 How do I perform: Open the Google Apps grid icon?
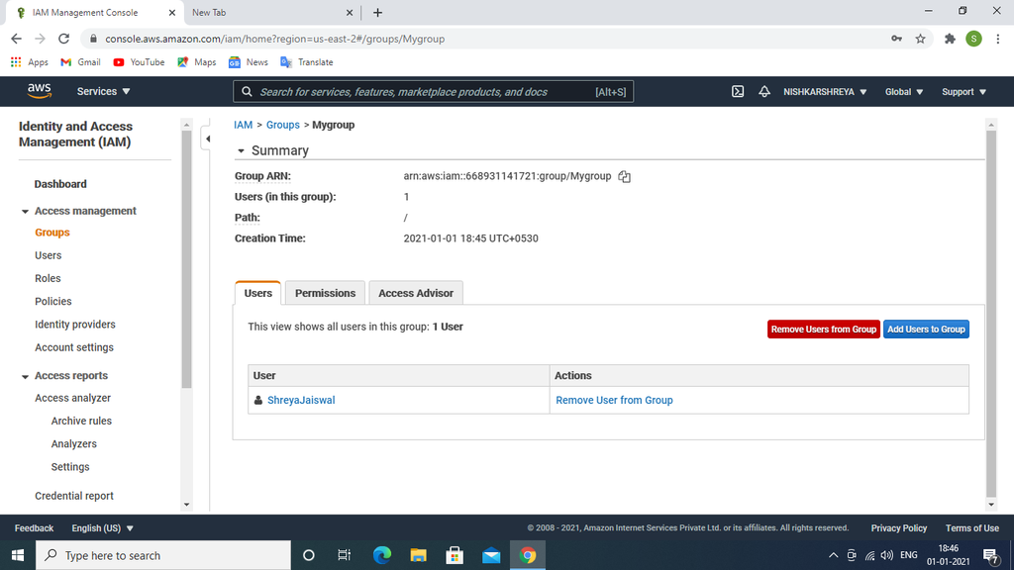(x=18, y=61)
